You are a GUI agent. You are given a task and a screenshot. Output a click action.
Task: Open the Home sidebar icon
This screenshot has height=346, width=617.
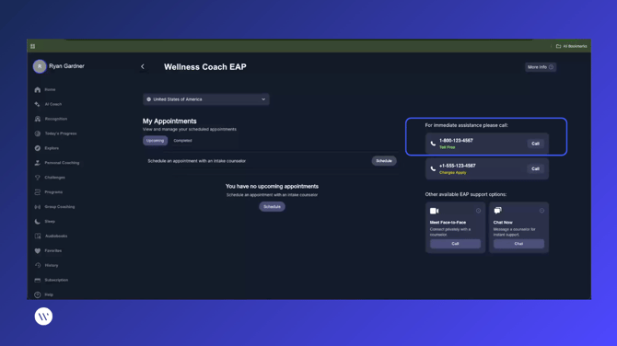[x=38, y=89]
